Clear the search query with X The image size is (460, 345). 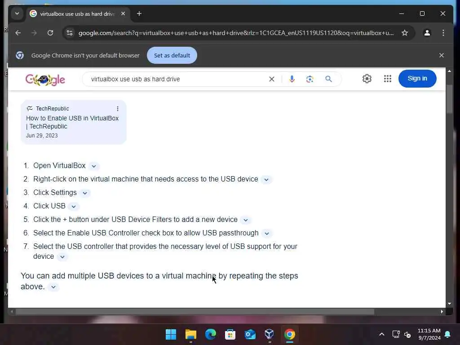(x=272, y=79)
